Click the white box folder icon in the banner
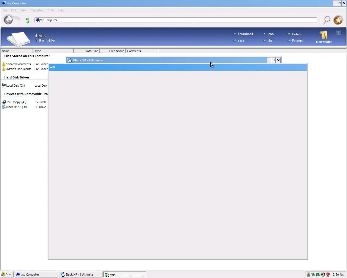The width and height of the screenshot is (347, 278). 18,39
